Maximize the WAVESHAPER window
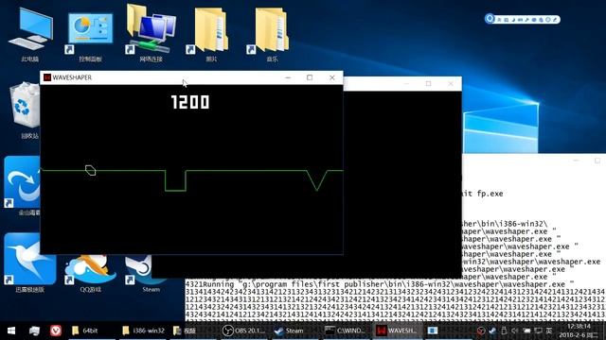 tap(310, 77)
